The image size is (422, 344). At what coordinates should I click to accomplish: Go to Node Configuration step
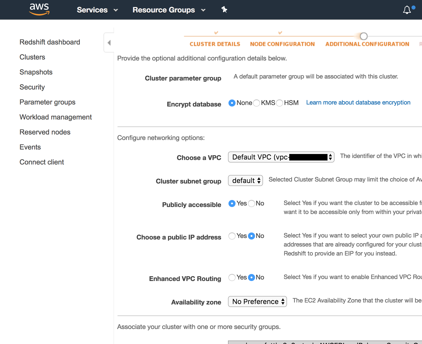pos(282,44)
